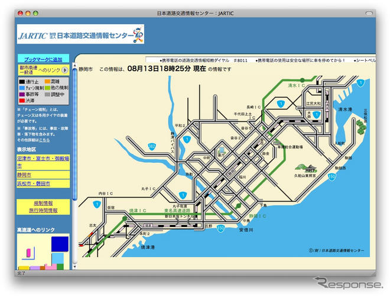The image size is (390, 296).
Task: Click the blue sidebar scrollbar thumb
Action: [x=74, y=134]
